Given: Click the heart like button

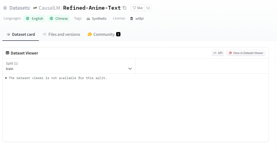Looking at the screenshot, I should [x=138, y=8].
